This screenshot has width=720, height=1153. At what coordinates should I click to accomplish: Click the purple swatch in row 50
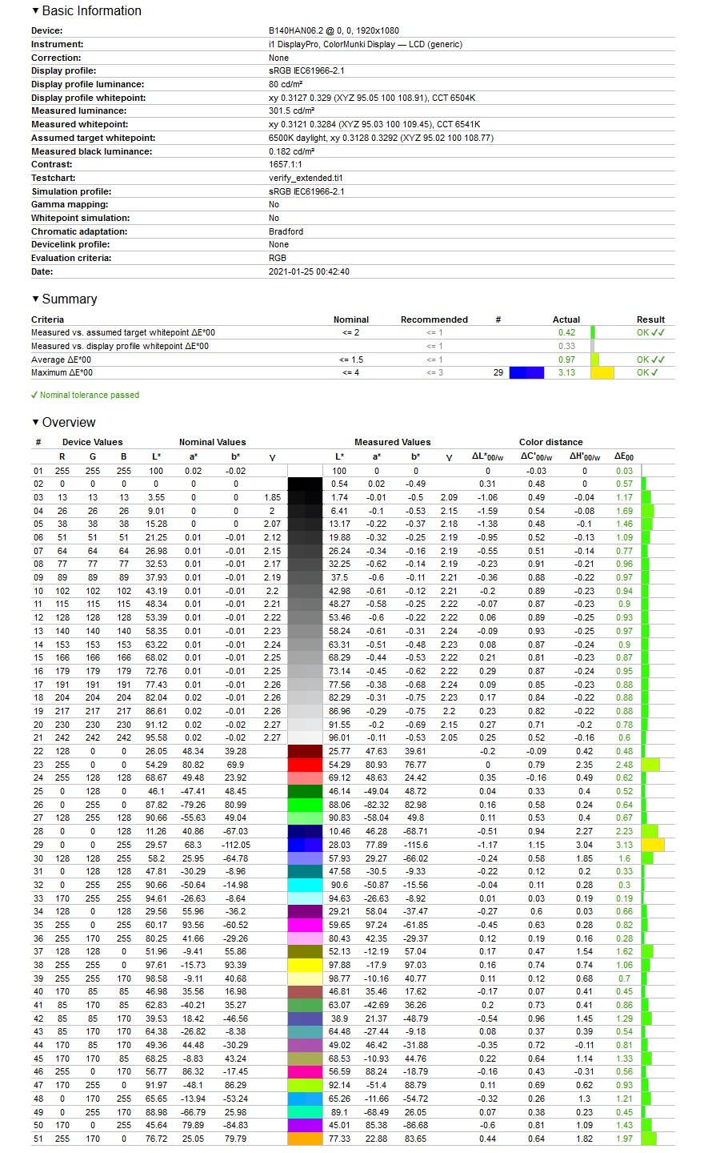[305, 1125]
